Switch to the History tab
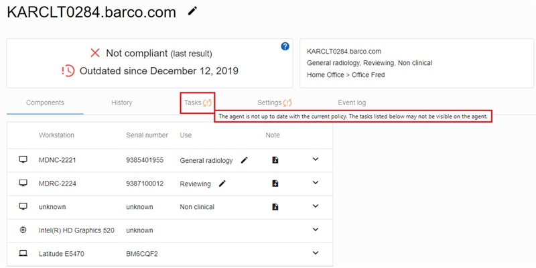Screen dimensions: 536x268 click(x=121, y=103)
